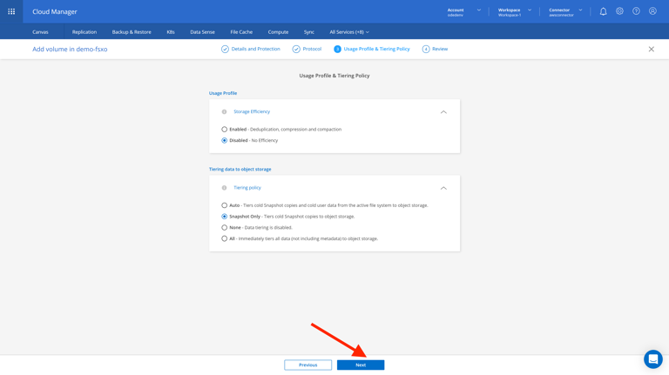The height and width of the screenshot is (375, 669).
Task: Click the Tiering policy info icon
Action: pyautogui.click(x=224, y=188)
